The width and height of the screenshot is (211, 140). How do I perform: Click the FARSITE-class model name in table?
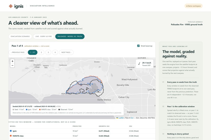pos(18,136)
